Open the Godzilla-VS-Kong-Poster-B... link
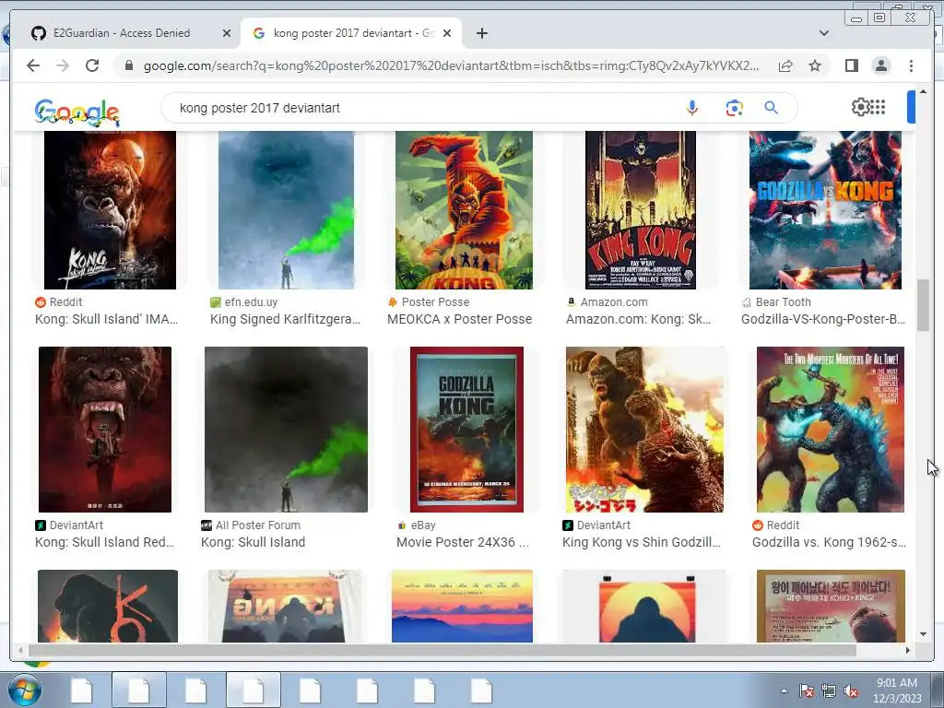This screenshot has height=708, width=944. [823, 319]
